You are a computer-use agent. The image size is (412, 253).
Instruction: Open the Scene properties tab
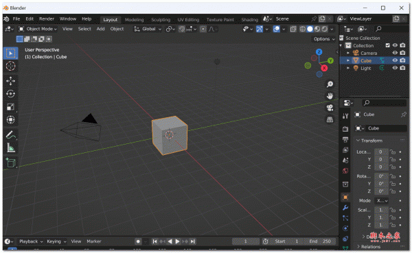[345, 160]
